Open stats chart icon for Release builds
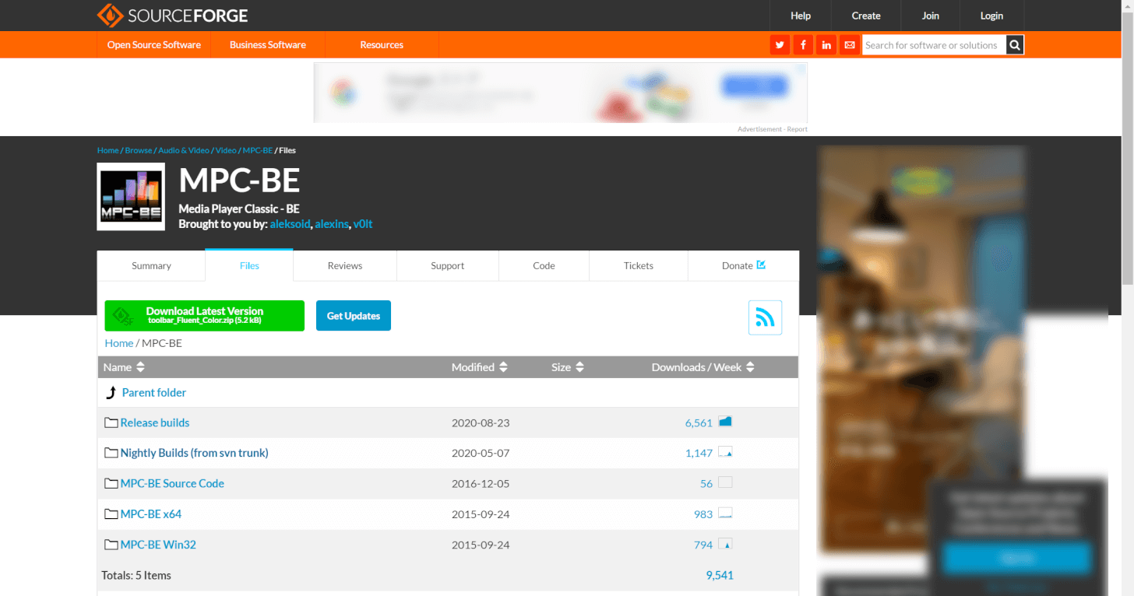 (x=725, y=422)
